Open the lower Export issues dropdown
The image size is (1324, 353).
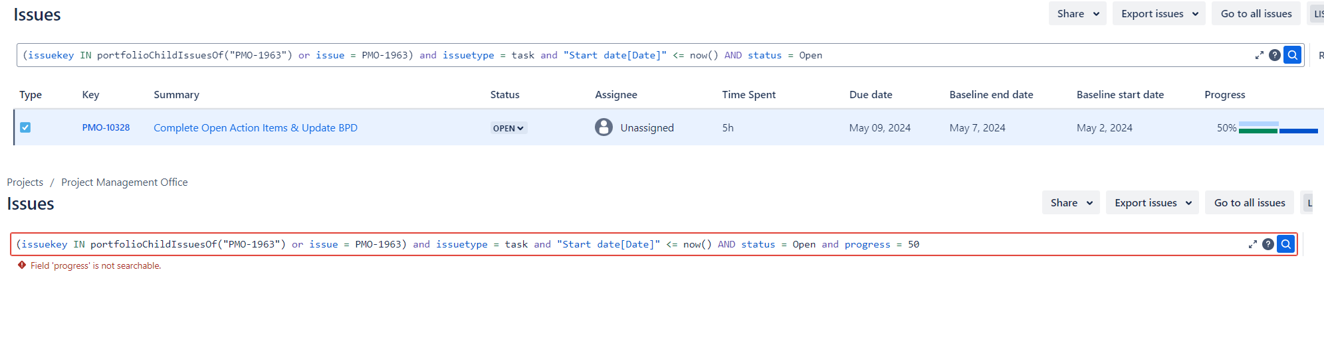(x=1152, y=202)
